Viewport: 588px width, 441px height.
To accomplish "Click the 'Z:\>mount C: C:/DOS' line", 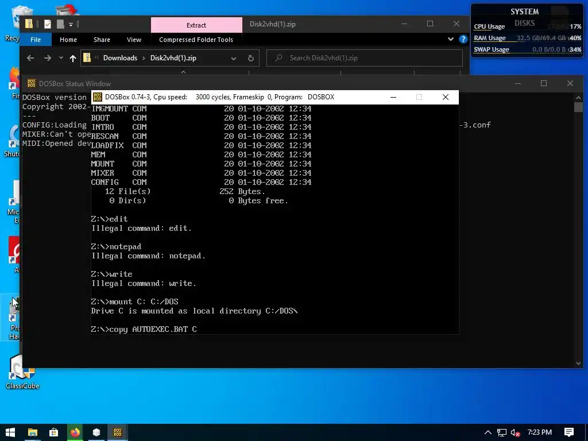I will pyautogui.click(x=134, y=301).
